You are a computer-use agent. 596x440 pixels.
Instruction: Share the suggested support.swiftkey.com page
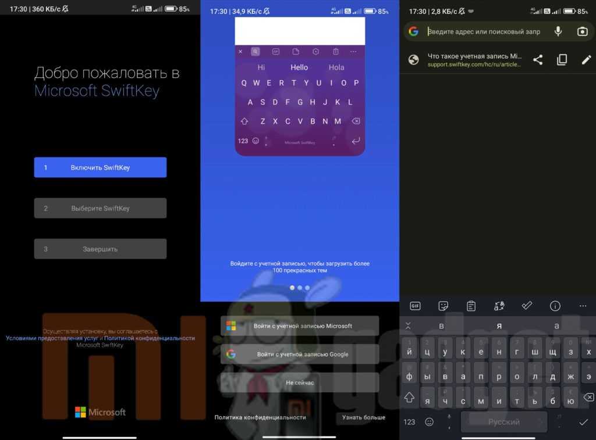[538, 59]
